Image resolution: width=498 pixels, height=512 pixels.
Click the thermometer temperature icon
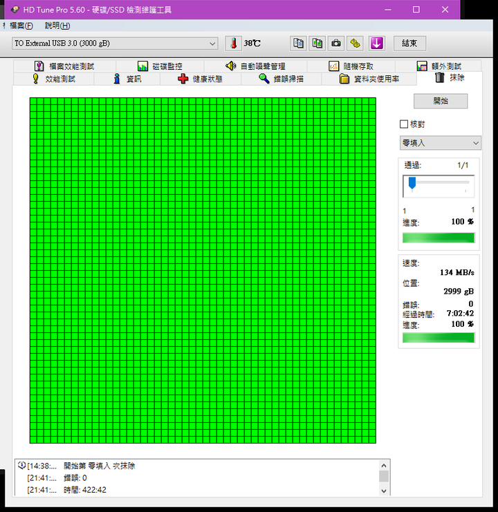(233, 44)
